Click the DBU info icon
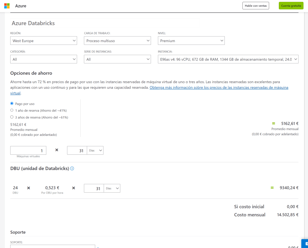 [x=72, y=169]
